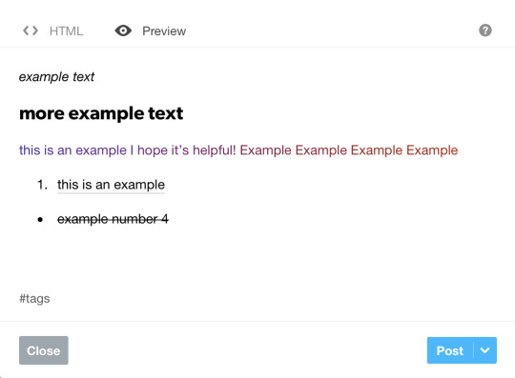The width and height of the screenshot is (515, 378).
Task: Click the struck-through "example number 4" text
Action: (x=113, y=219)
